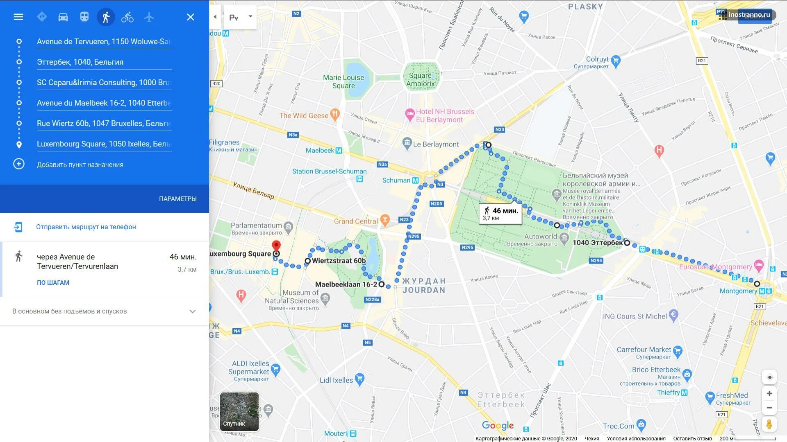The image size is (787, 442).
Task: Select route via Avenue de Tervueren
Action: (105, 269)
